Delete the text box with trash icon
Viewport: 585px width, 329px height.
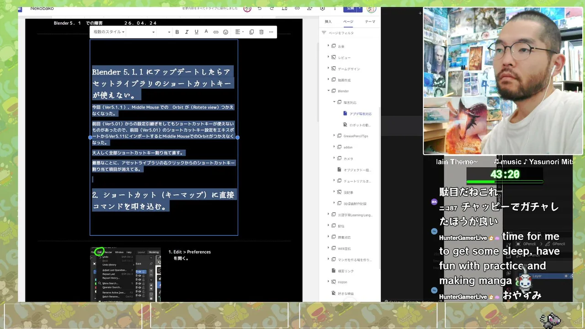[261, 32]
